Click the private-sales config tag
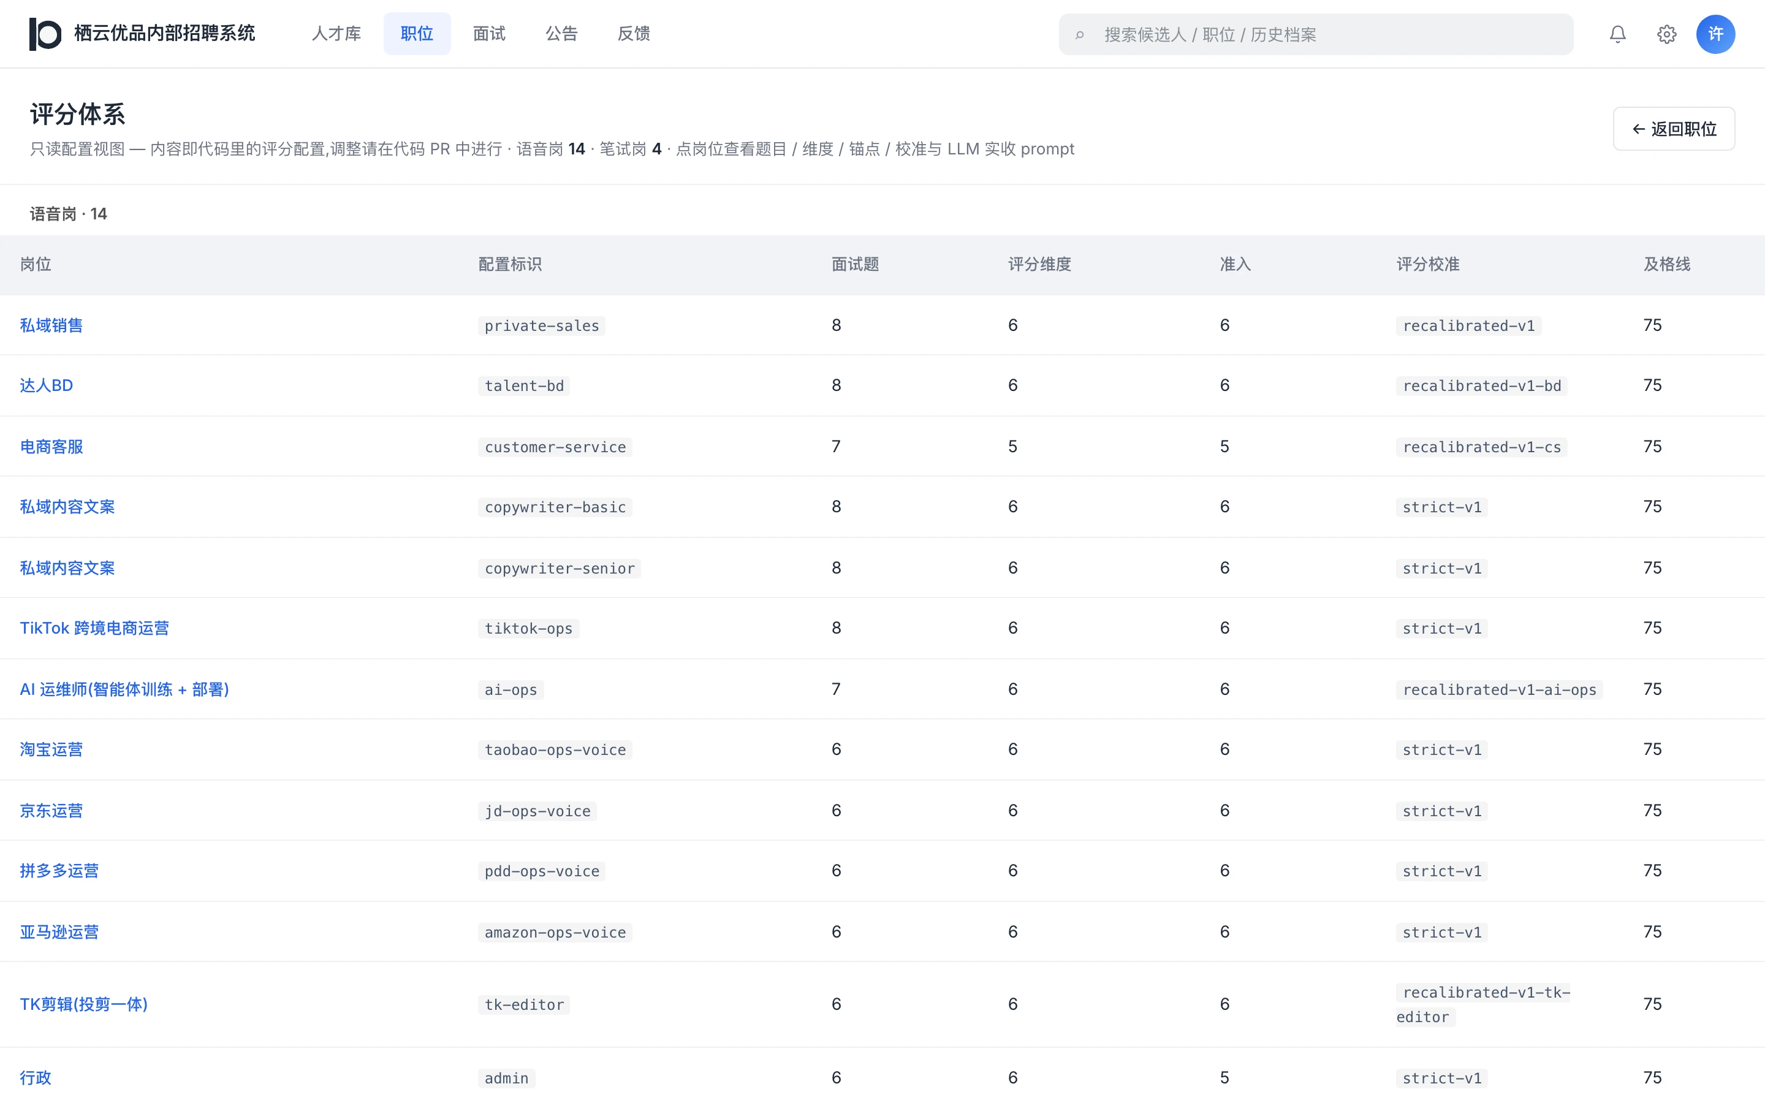Image resolution: width=1765 pixels, height=1103 pixels. tap(541, 325)
